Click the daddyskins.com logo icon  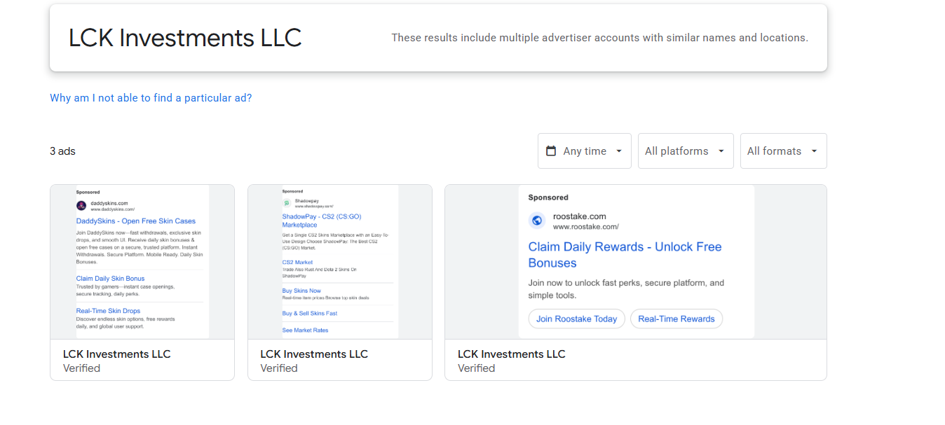pos(81,206)
